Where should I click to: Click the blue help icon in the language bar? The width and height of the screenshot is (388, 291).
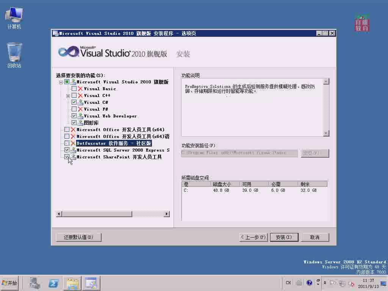[x=309, y=283]
